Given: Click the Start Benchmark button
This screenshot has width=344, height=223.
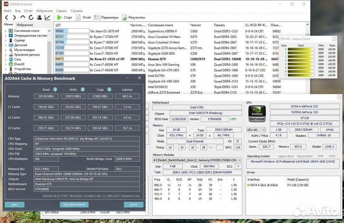Looking at the screenshot, I should 74,204.
